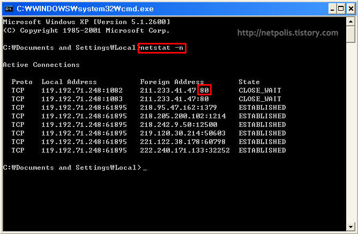Click the 'State' column header

coord(249,82)
